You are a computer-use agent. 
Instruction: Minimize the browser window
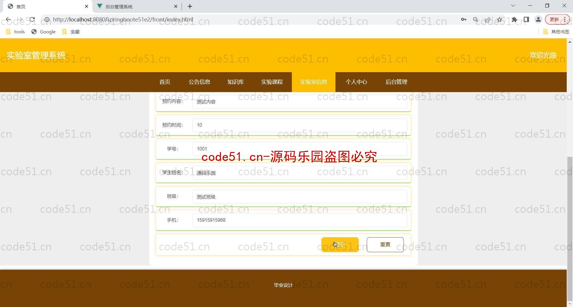530,6
